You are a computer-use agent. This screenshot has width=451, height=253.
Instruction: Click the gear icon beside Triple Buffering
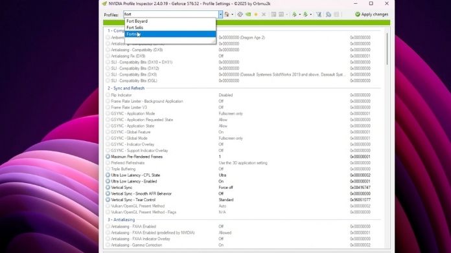point(108,169)
